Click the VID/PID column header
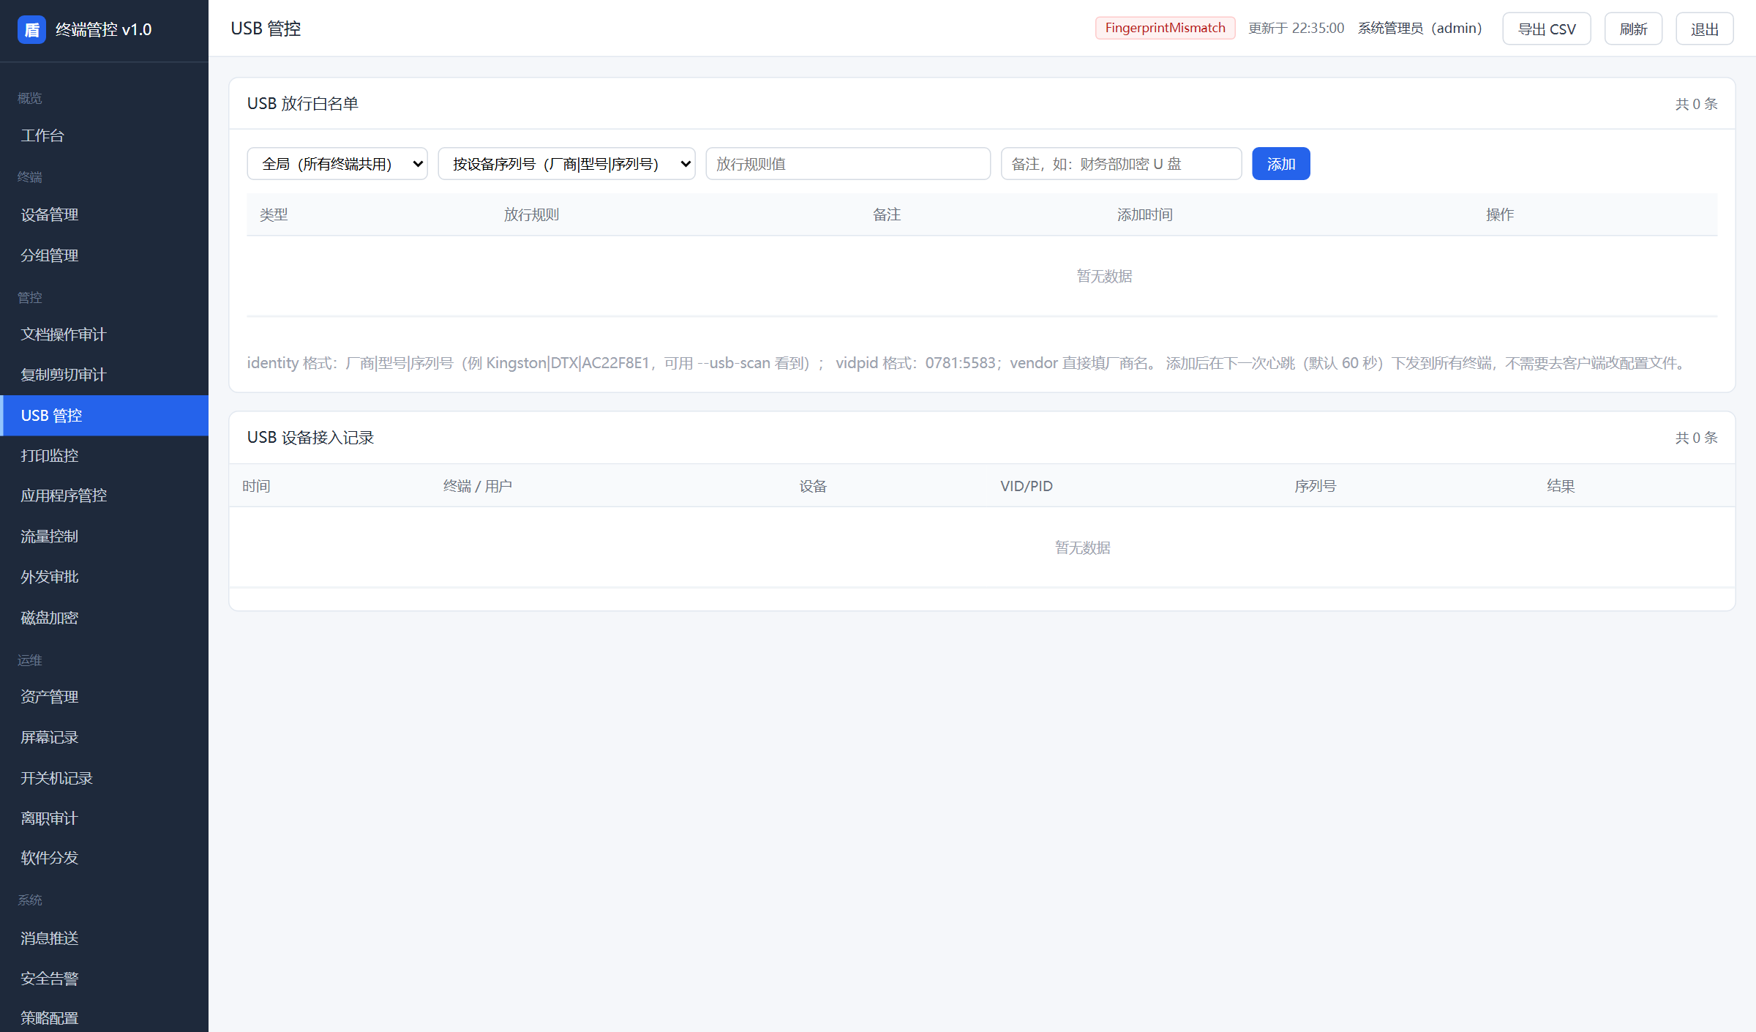 1027,486
